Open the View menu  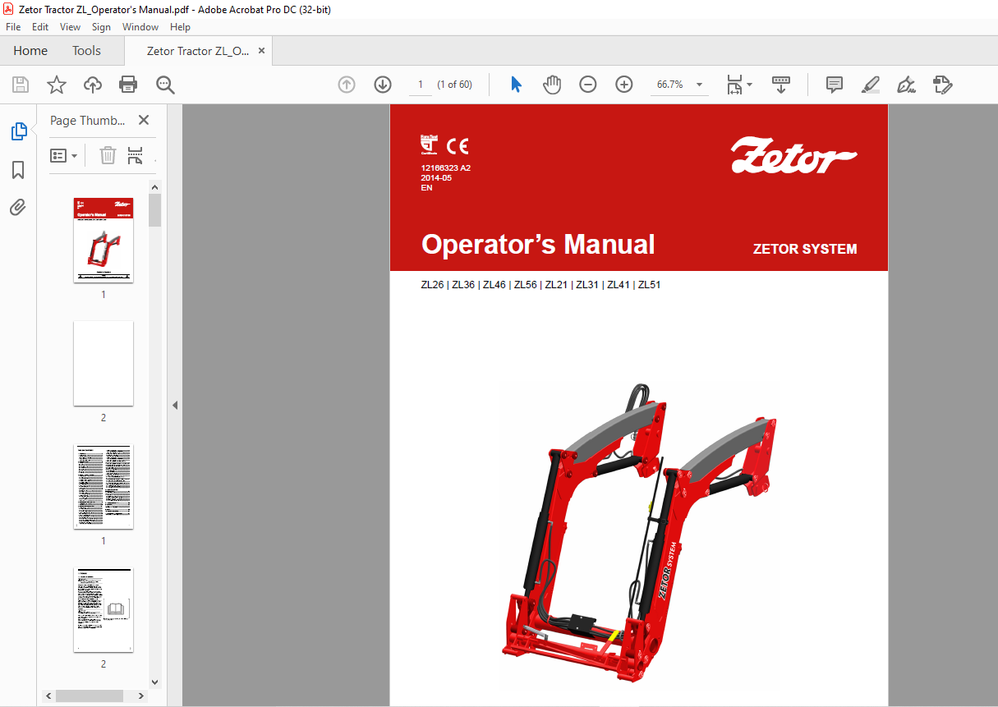tap(71, 27)
